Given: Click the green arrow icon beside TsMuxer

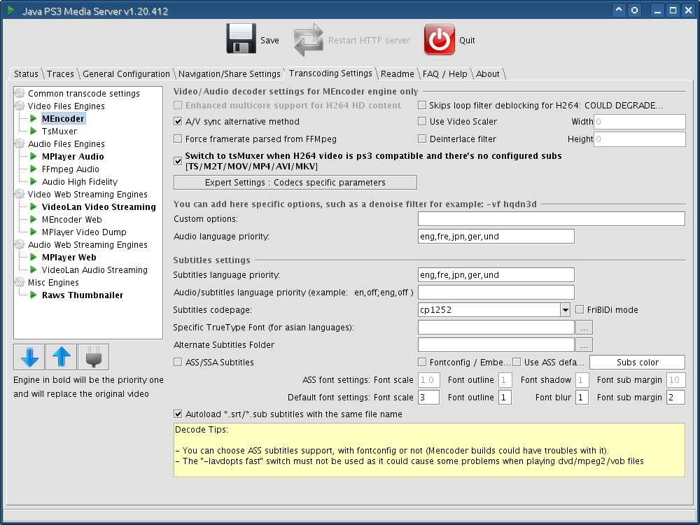Looking at the screenshot, I should (34, 132).
